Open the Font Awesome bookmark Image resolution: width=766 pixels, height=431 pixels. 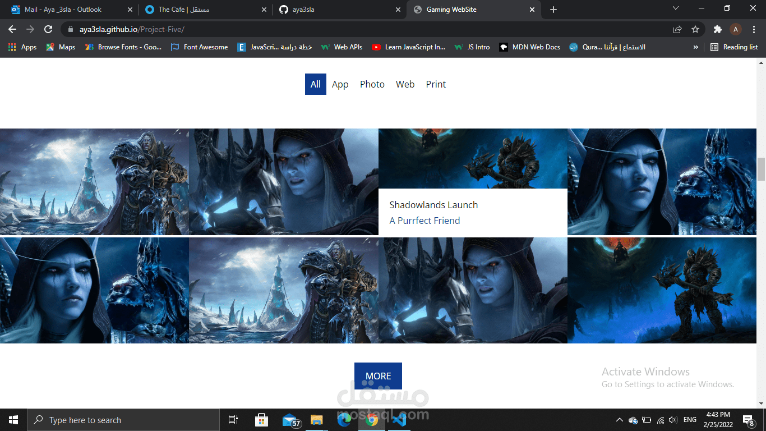tap(200, 47)
